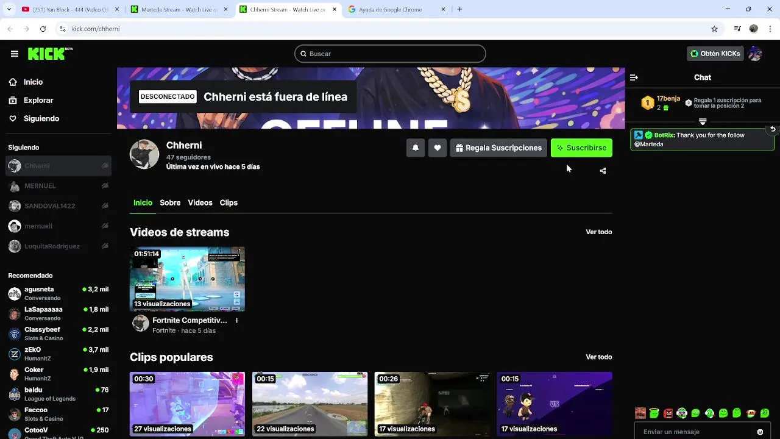This screenshot has height=439, width=780.
Task: Click the Fortnite category link under video
Action: click(164, 330)
